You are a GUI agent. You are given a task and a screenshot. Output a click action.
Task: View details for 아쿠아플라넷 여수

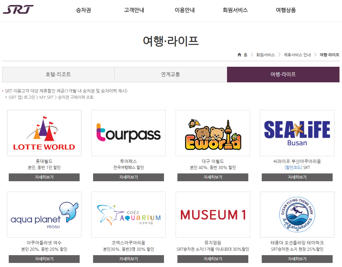(x=44, y=259)
